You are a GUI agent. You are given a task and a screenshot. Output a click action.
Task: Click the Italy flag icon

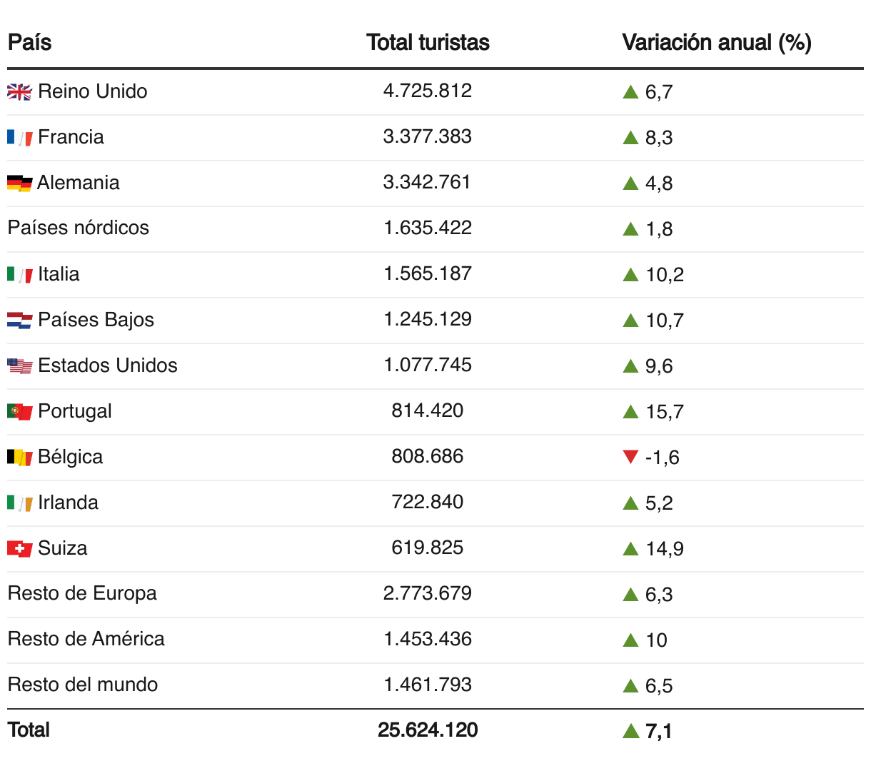tap(19, 275)
